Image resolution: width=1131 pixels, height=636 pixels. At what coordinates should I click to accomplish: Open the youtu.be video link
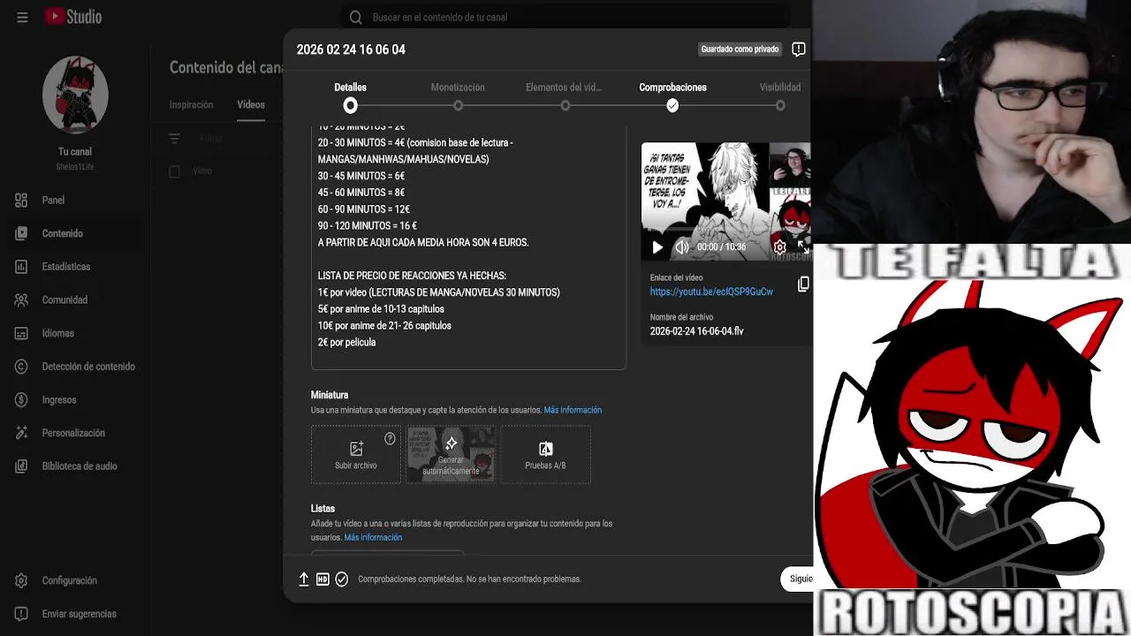click(x=711, y=291)
